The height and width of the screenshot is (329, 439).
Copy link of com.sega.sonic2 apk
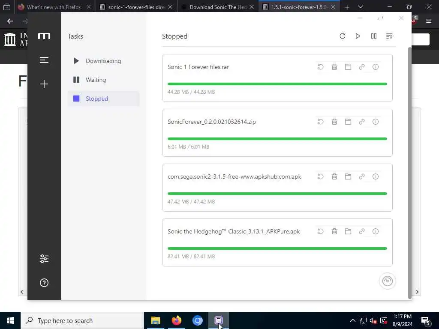(x=362, y=176)
